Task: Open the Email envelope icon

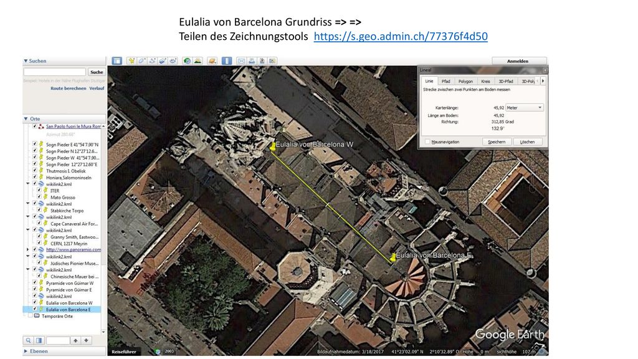Action: pyautogui.click(x=241, y=61)
